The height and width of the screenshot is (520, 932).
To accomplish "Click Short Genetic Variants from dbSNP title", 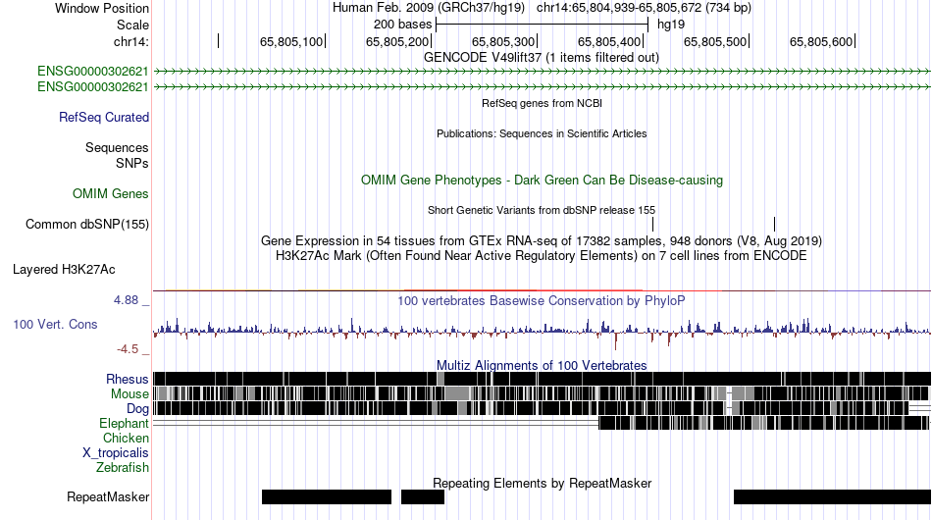I will click(x=542, y=210).
